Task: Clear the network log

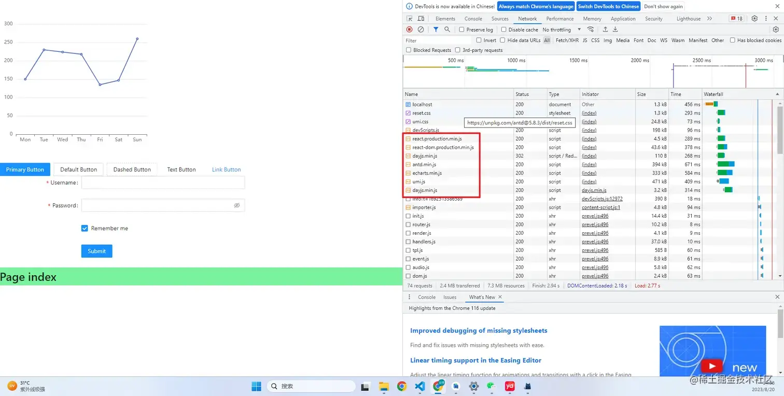Action: point(421,30)
